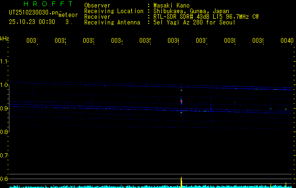Viewport: 296px width, 188px height.
Task: Click the 0040 time marker label
Action: click(x=286, y=41)
